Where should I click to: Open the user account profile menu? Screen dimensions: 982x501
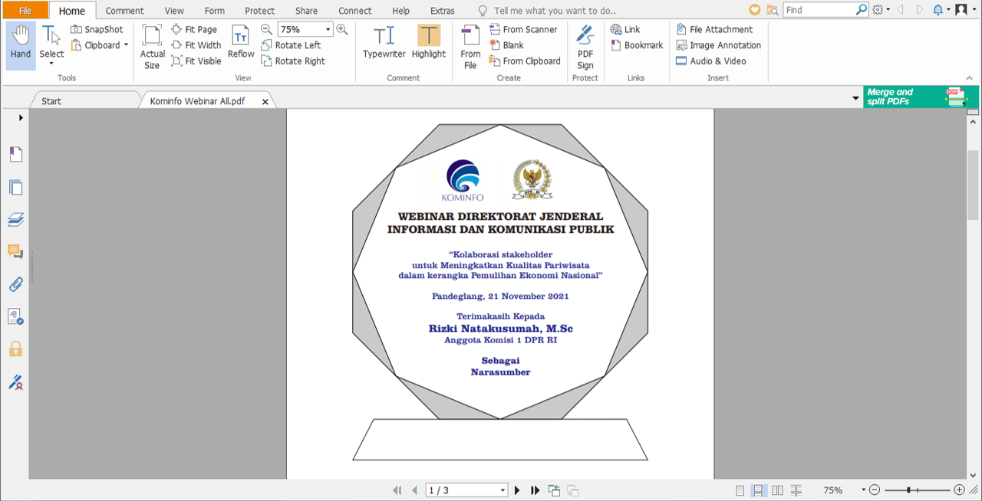964,10
